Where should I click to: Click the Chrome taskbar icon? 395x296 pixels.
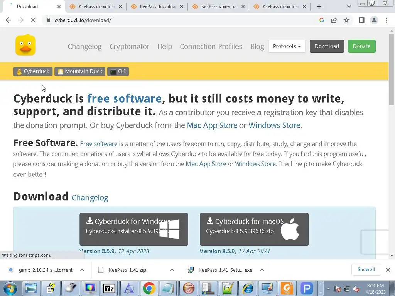pos(149,288)
